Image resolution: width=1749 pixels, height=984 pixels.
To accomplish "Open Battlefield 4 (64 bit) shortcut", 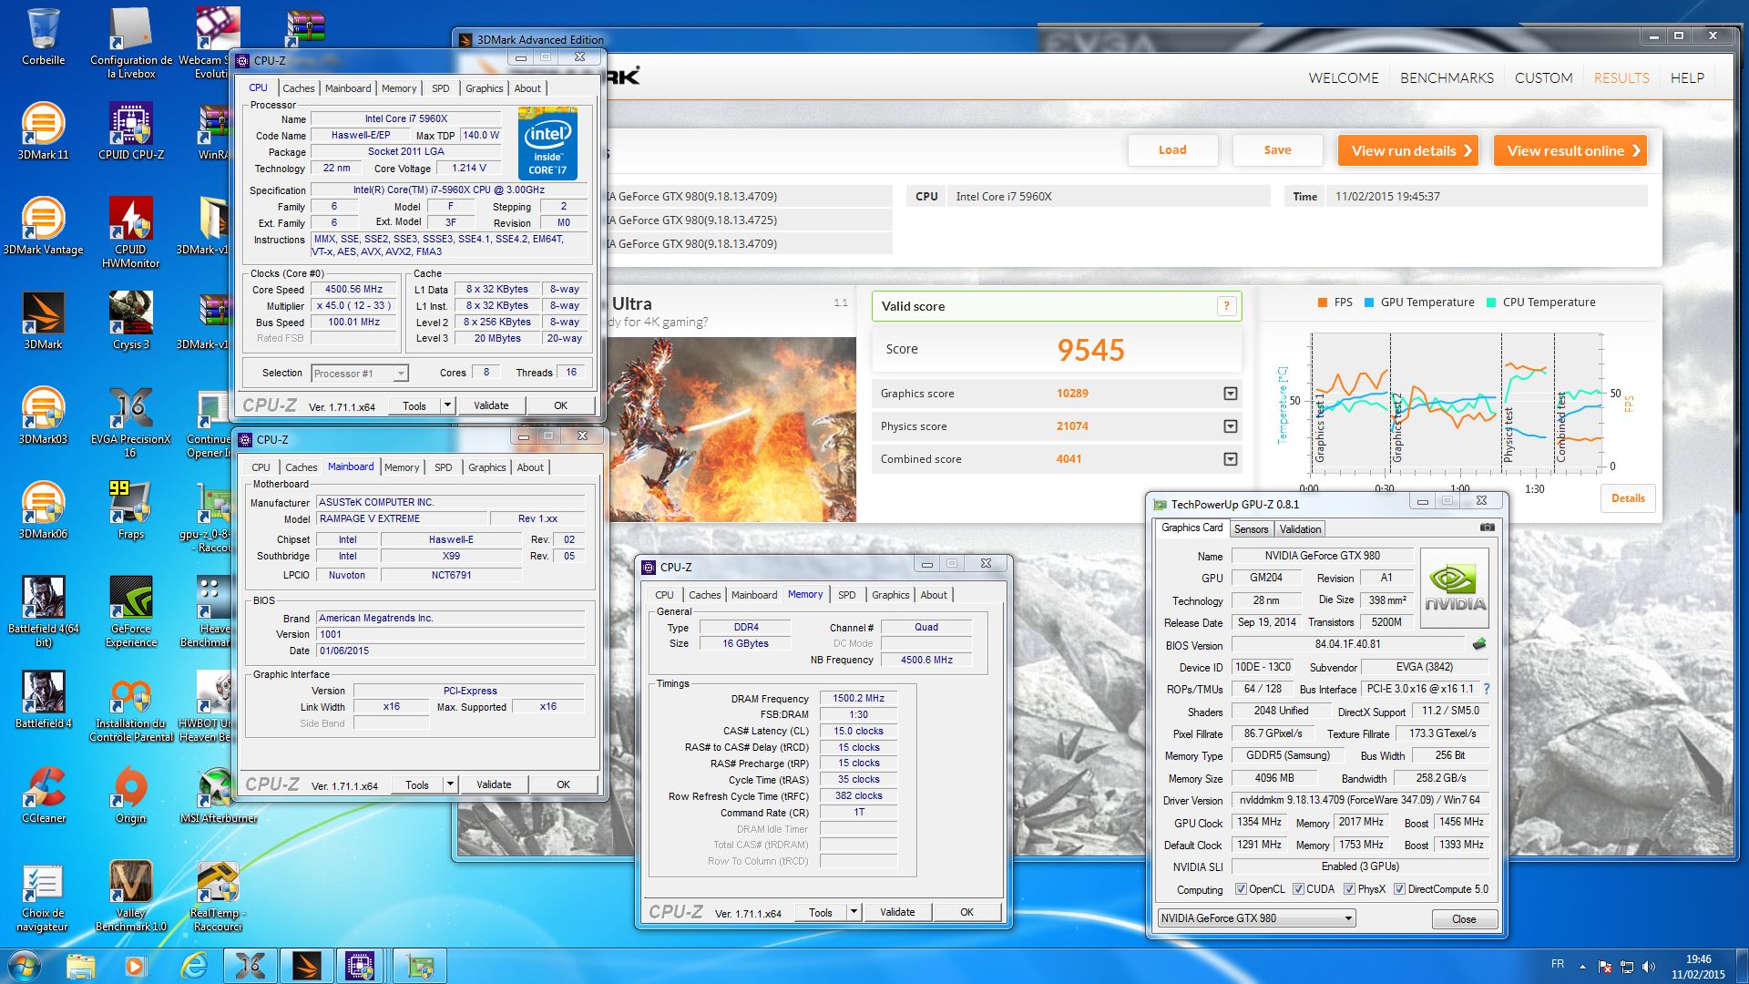I will click(x=43, y=611).
